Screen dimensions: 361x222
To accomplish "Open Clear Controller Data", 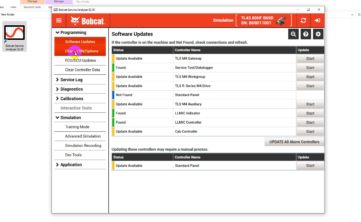I will tap(80, 70).
